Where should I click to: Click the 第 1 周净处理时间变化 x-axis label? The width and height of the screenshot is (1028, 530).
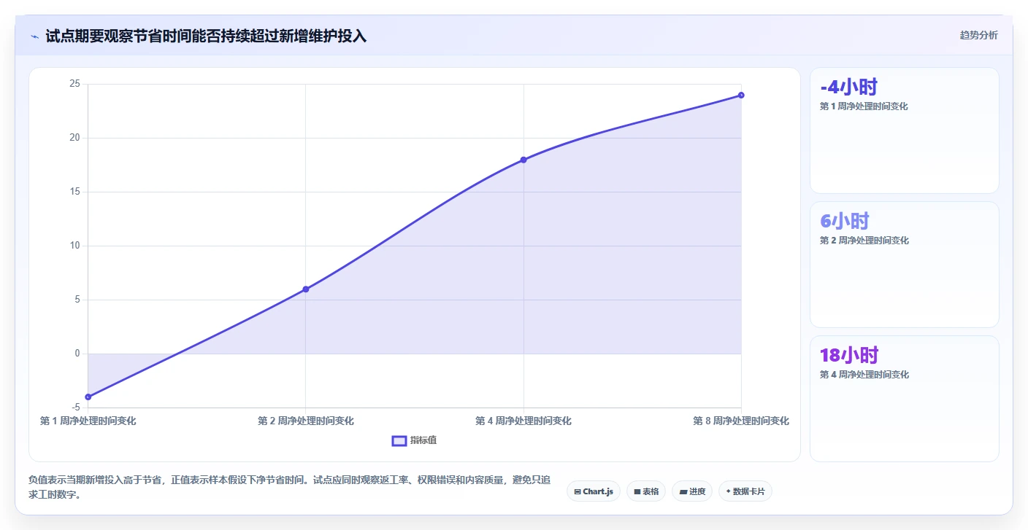tap(88, 421)
